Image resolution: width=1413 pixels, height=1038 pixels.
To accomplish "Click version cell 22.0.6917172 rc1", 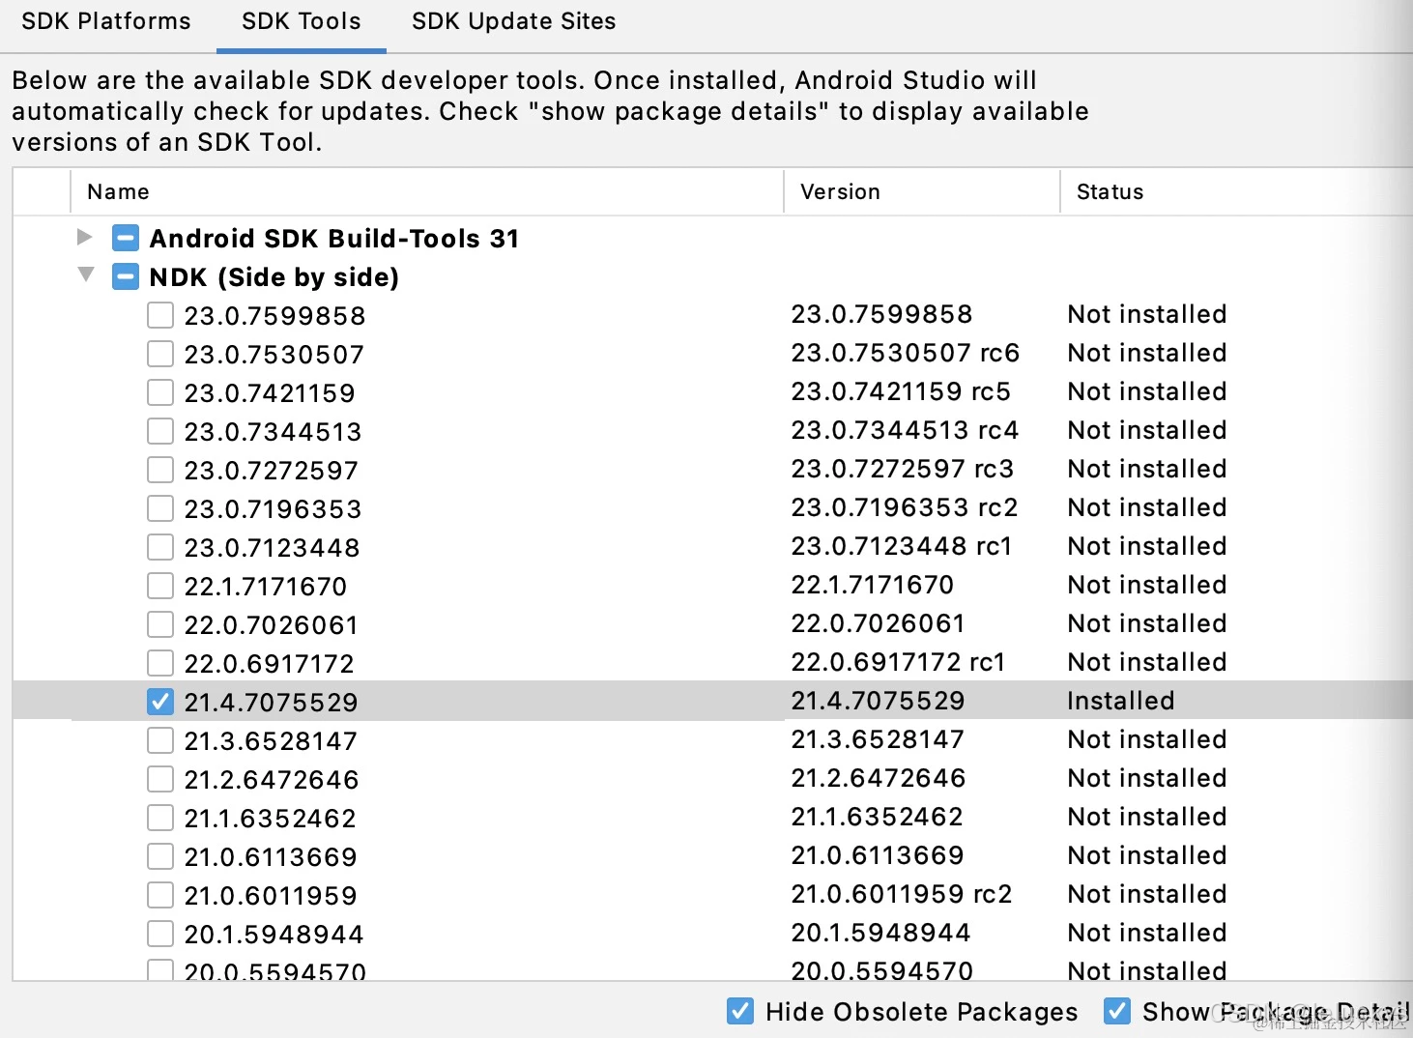I will click(x=899, y=662).
